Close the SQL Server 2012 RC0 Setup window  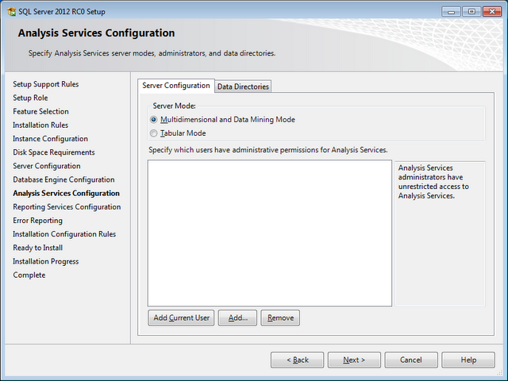pos(492,12)
